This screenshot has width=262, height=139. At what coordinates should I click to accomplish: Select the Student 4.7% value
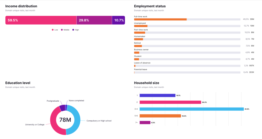pyautogui.click(x=246, y=59)
